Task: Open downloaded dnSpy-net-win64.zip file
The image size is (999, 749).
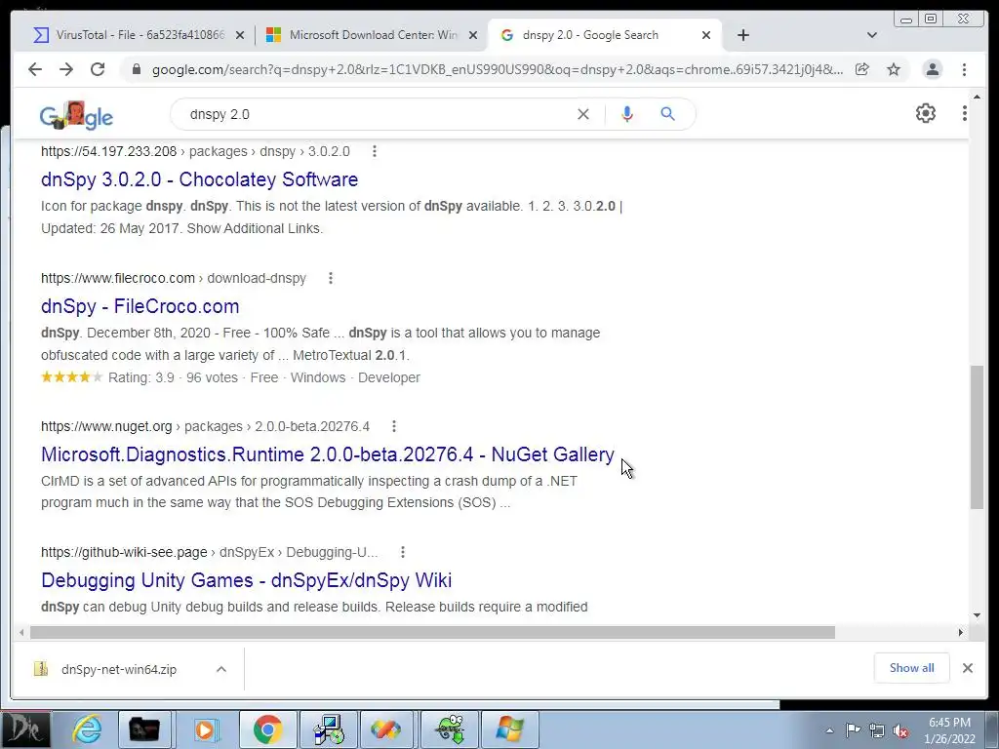Action: 118,669
